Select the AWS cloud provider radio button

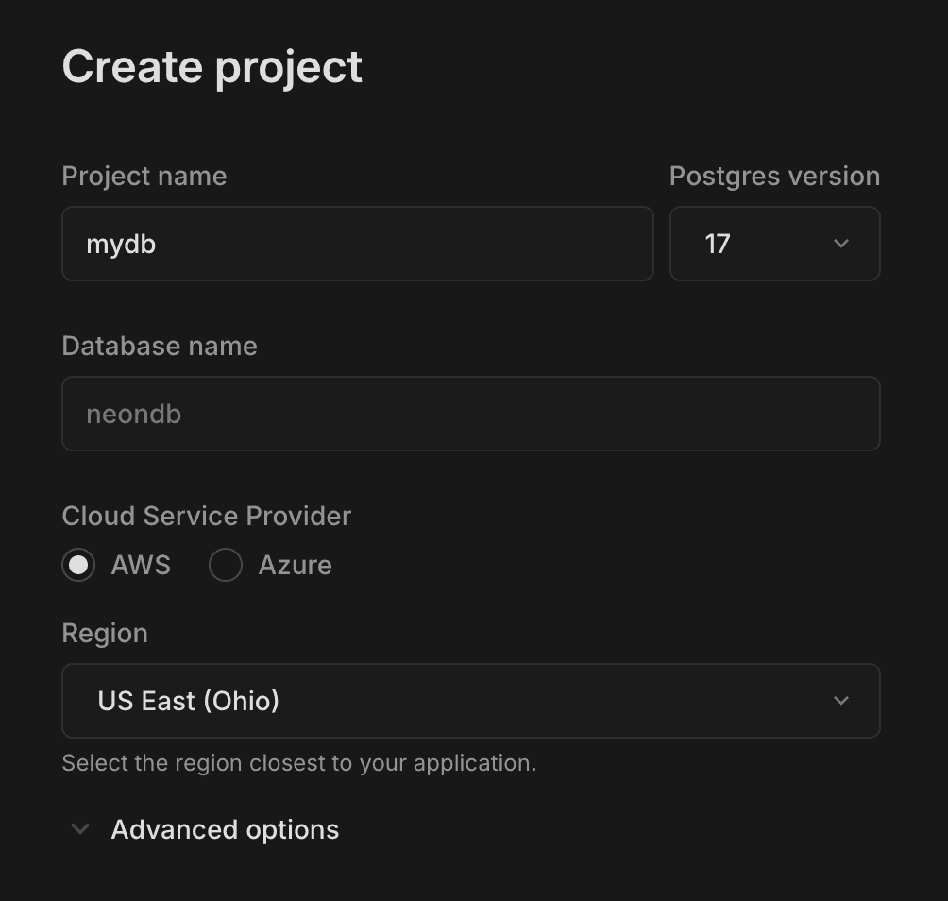[78, 565]
